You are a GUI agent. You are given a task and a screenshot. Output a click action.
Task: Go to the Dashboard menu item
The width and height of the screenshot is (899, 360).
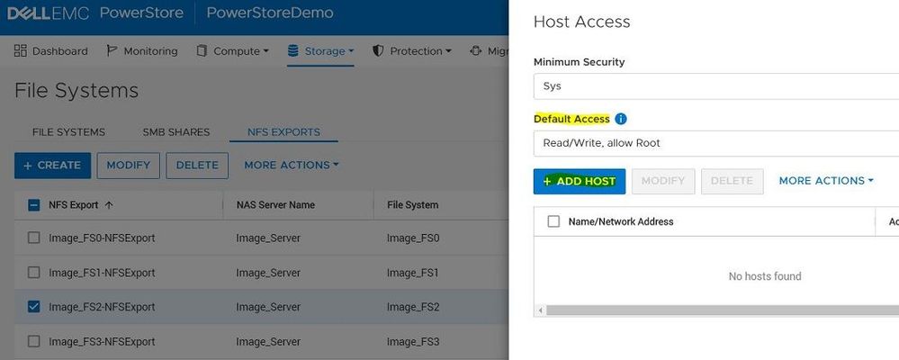point(51,51)
